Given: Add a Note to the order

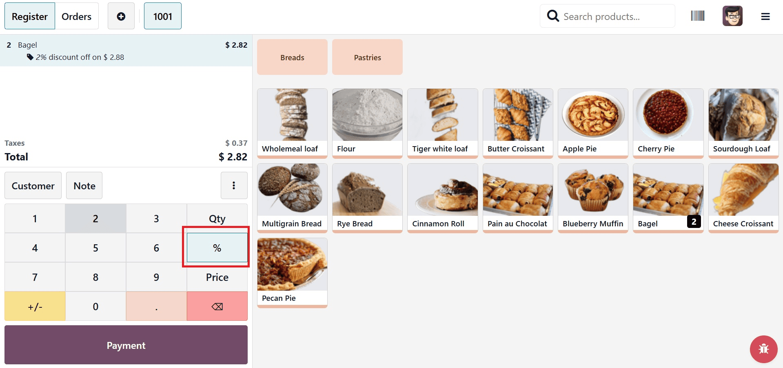Looking at the screenshot, I should point(84,185).
